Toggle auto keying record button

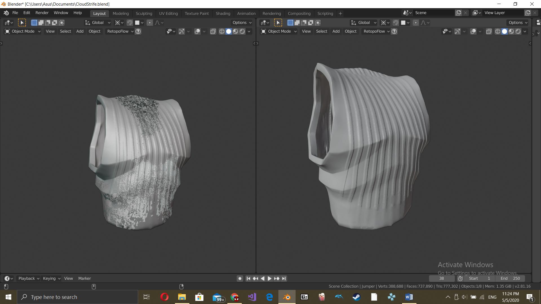[x=240, y=278]
